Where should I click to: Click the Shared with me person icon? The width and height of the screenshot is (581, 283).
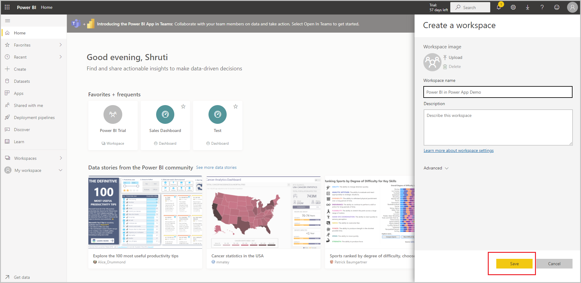coord(8,105)
